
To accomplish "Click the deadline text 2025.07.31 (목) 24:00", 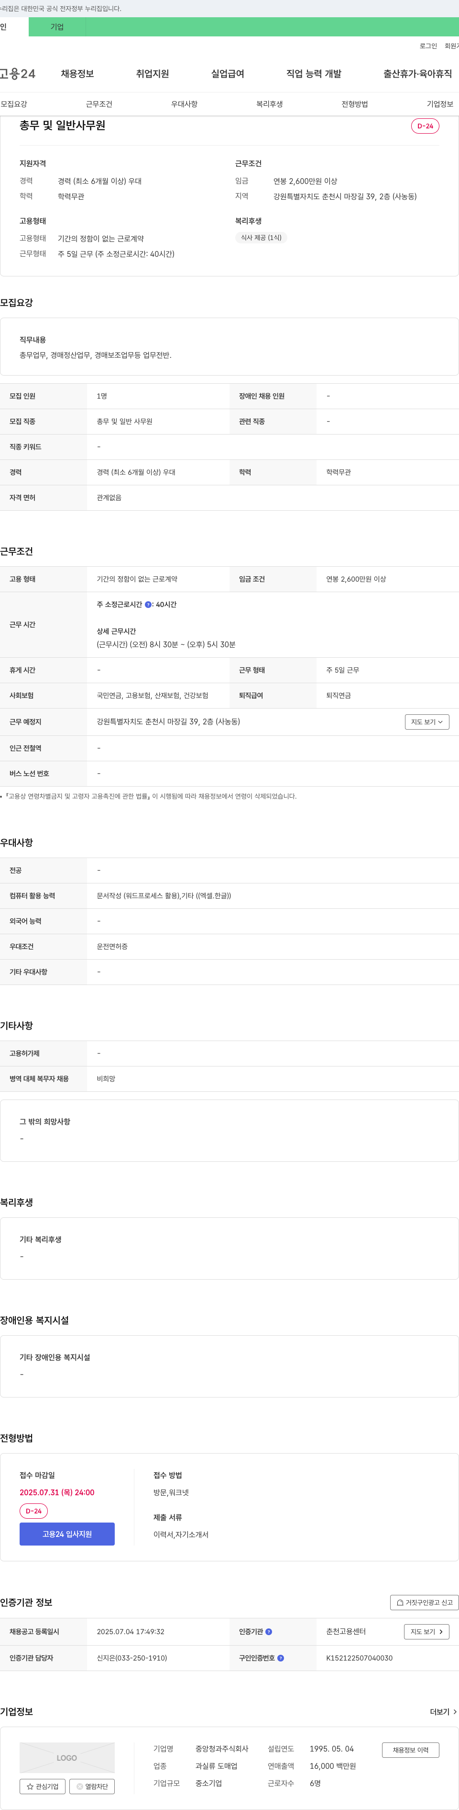I will pos(57,1492).
